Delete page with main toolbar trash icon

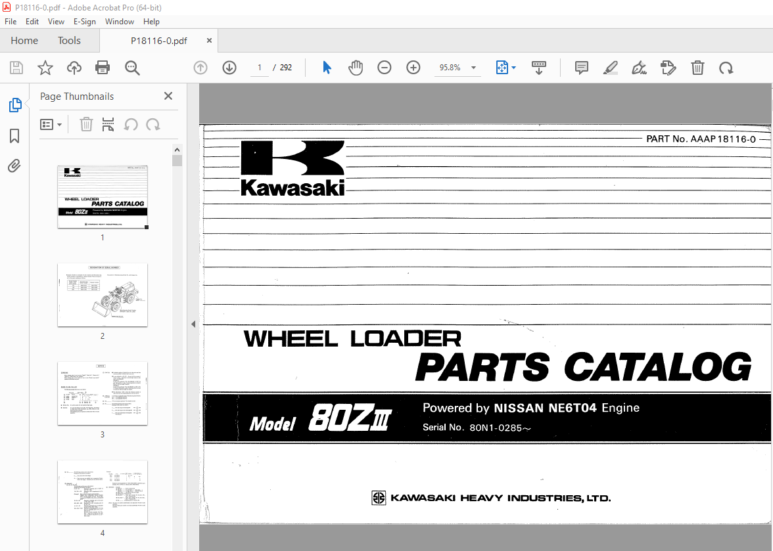pyautogui.click(x=697, y=68)
